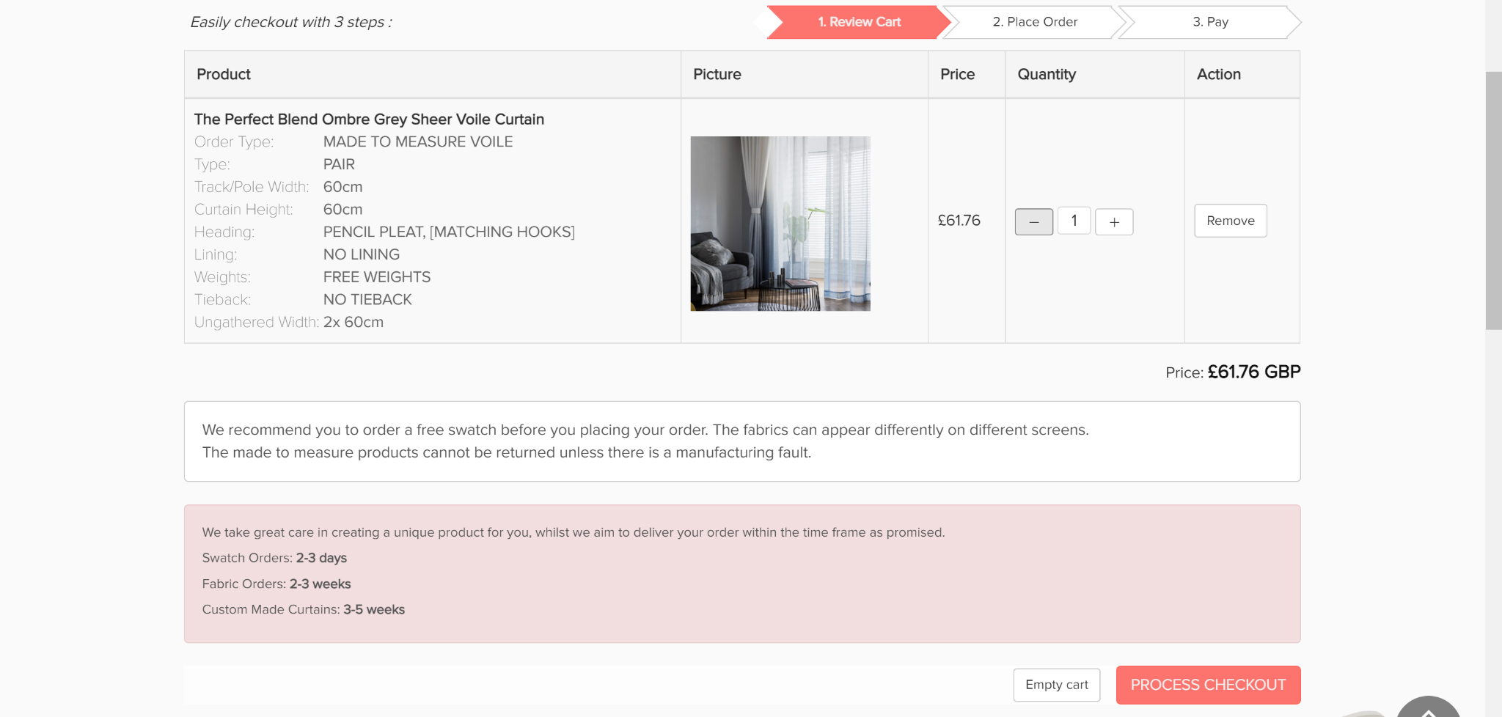Click the scroll-to-top arrow icon
The width and height of the screenshot is (1502, 717).
1427,710
